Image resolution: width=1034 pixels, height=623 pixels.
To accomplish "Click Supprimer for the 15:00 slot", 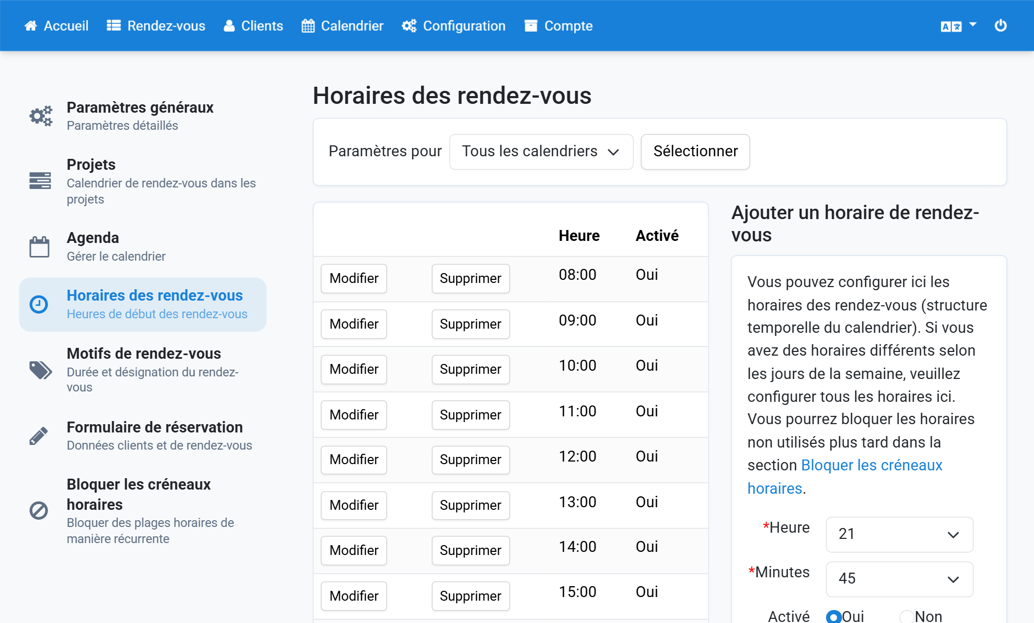I will pyautogui.click(x=471, y=597).
